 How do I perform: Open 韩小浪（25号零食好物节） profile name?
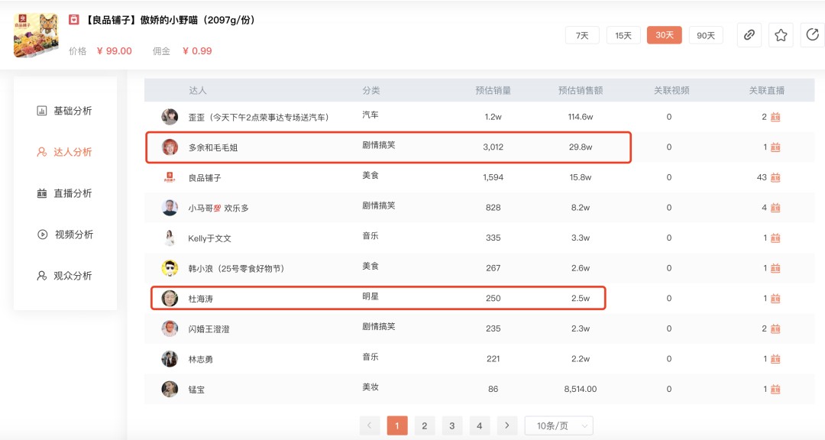pyautogui.click(x=236, y=269)
